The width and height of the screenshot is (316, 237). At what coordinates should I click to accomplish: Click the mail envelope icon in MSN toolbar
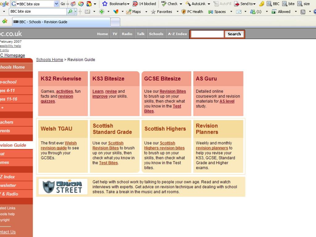239,12
